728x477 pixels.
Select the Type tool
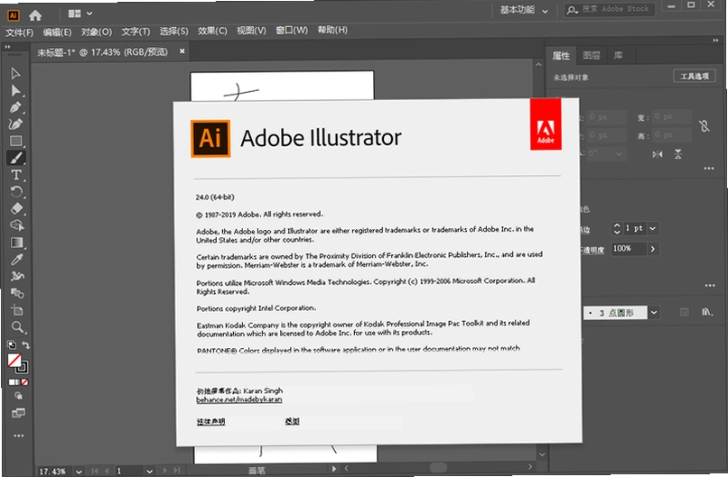click(15, 175)
